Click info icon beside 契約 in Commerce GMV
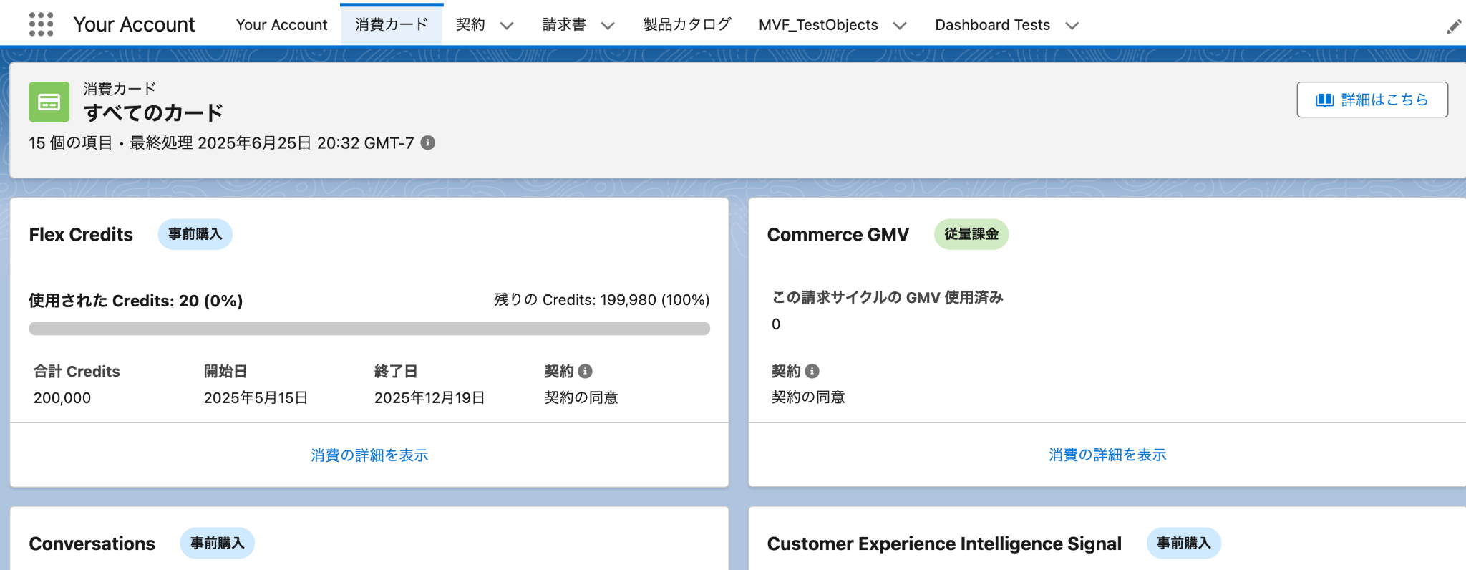This screenshot has height=570, width=1466. (812, 371)
